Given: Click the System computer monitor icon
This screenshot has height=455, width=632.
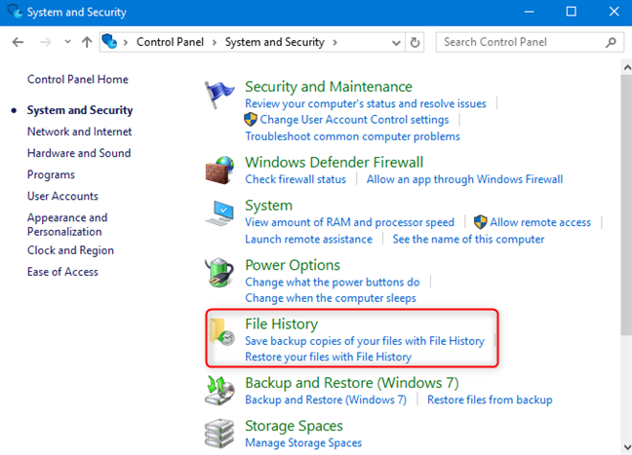Looking at the screenshot, I should click(x=219, y=213).
